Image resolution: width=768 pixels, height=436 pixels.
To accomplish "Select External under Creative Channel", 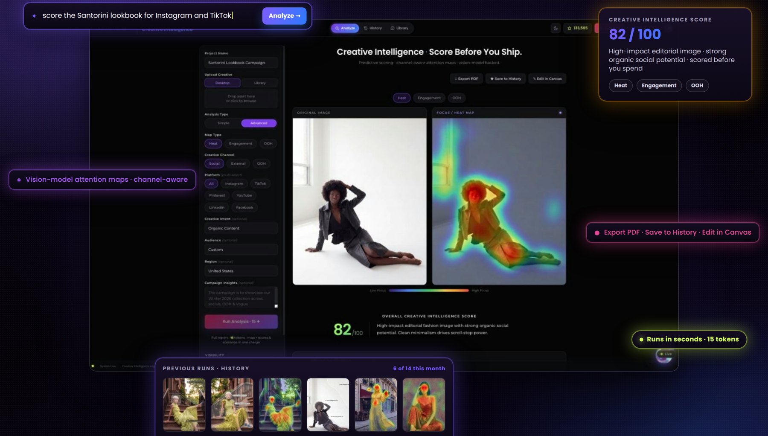I will (x=238, y=163).
